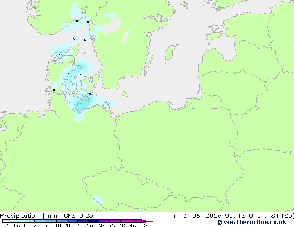This screenshot has height=227, width=294.
Task: Click the '35' legend scale label
Action: 111,225
